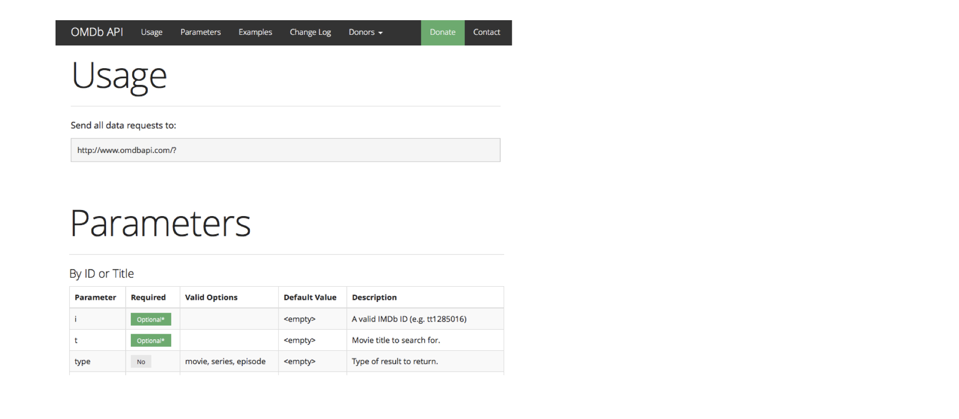Image resolution: width=959 pixels, height=419 pixels.
Task: Click the 'Send all data requests to:' text
Action: [123, 125]
